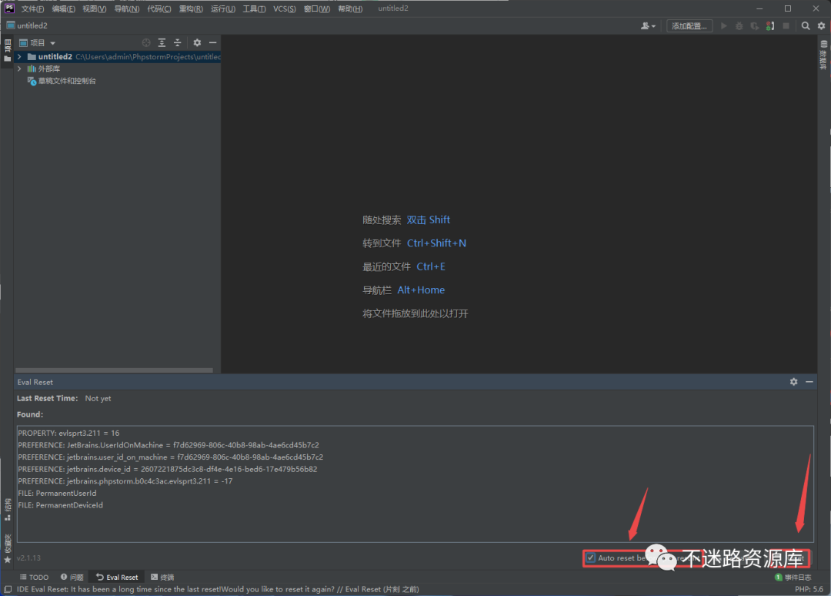Open the 运行(U) menu
The height and width of the screenshot is (596, 831).
[x=223, y=8]
